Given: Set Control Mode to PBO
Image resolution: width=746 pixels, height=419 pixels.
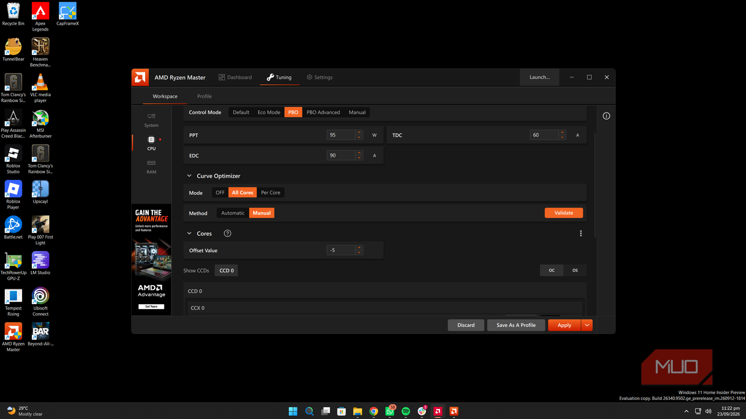Looking at the screenshot, I should tap(293, 112).
